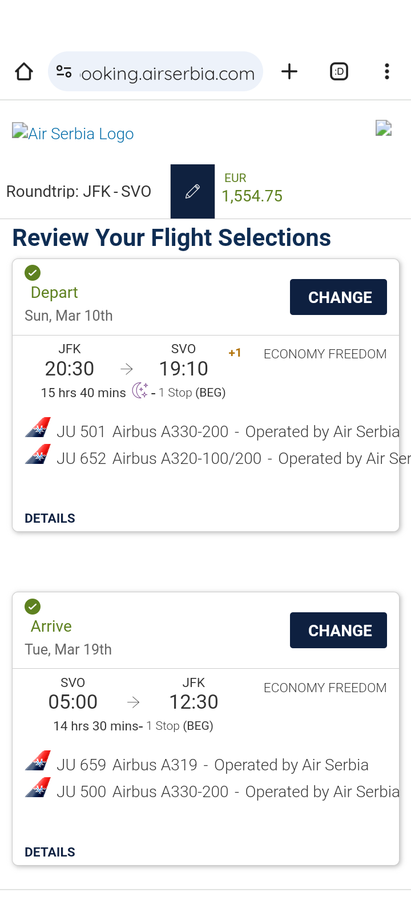Tap the Air Serbia logo

click(73, 134)
